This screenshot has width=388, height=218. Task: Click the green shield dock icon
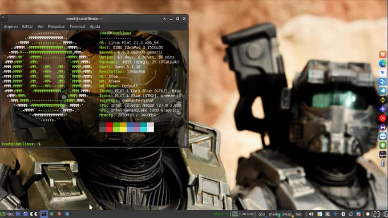(x=382, y=146)
